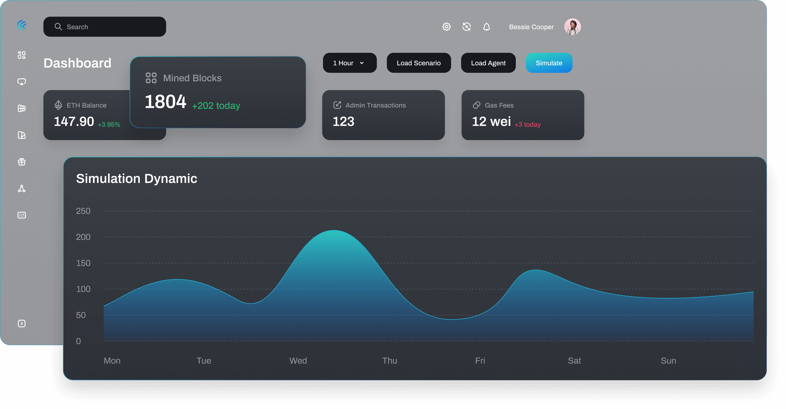Click the search input field
Screen dimensions: 786x409
coord(103,27)
